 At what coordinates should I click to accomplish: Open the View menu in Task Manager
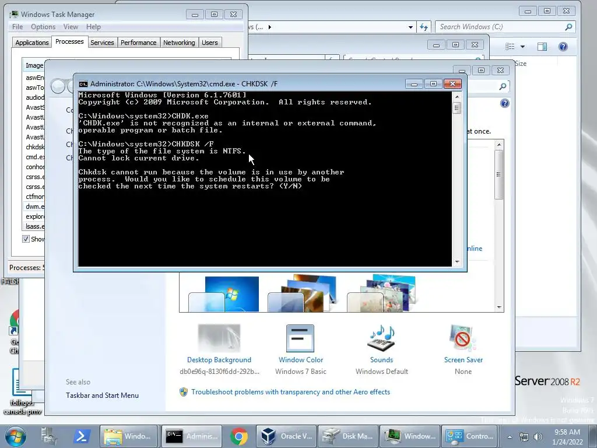pyautogui.click(x=71, y=27)
